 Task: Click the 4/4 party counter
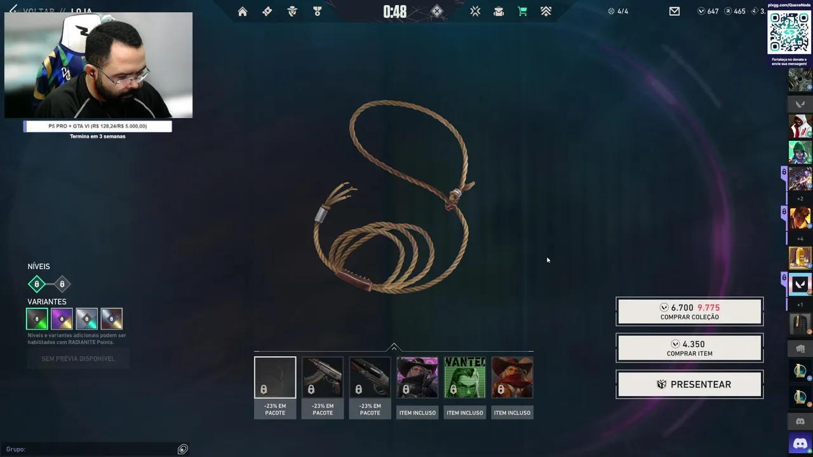click(618, 11)
